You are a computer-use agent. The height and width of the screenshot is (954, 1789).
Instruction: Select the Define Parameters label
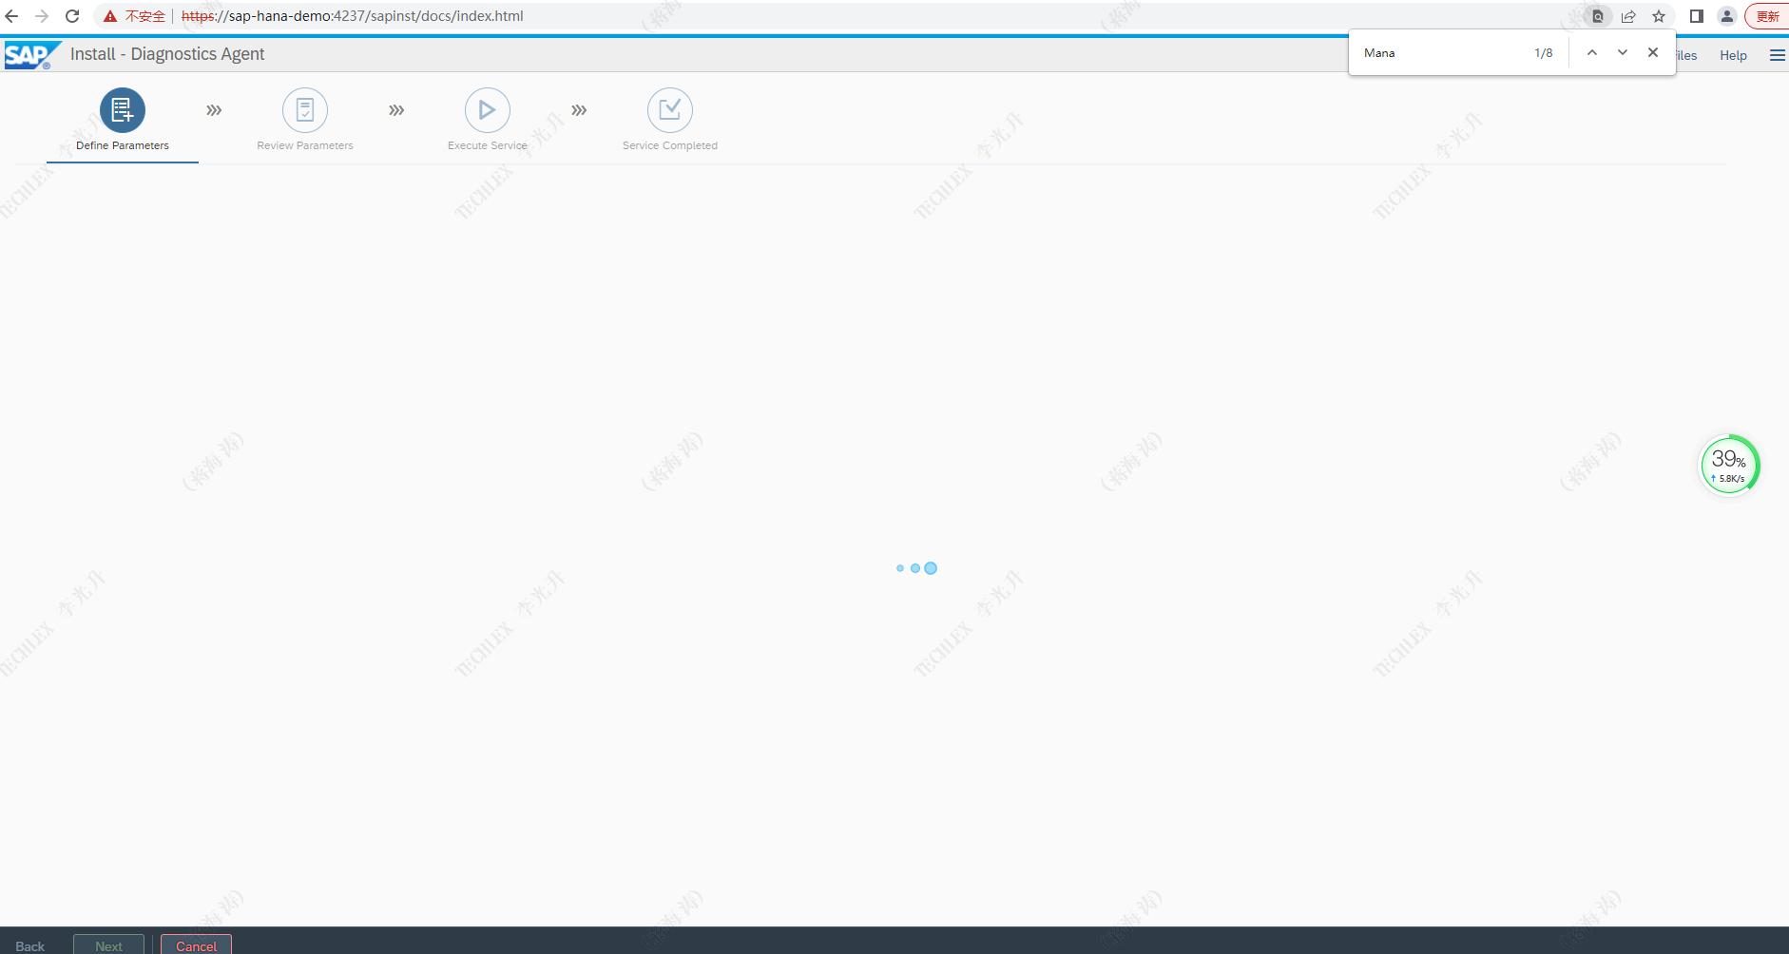click(123, 145)
